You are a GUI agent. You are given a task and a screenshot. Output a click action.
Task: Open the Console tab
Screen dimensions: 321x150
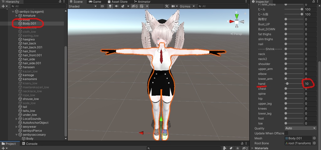click(30, 144)
